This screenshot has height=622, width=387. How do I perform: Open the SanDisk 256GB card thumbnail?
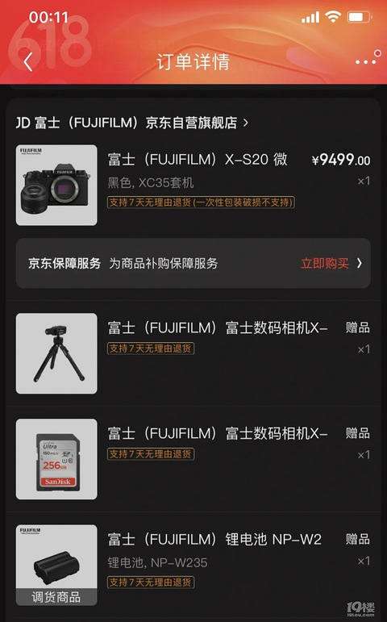[56, 459]
